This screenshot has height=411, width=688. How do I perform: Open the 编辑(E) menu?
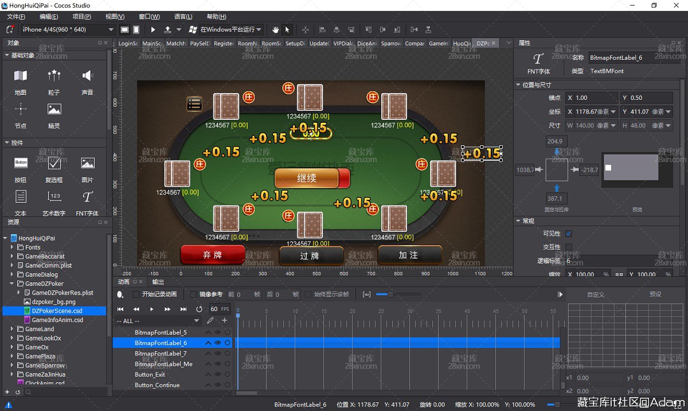coord(49,17)
